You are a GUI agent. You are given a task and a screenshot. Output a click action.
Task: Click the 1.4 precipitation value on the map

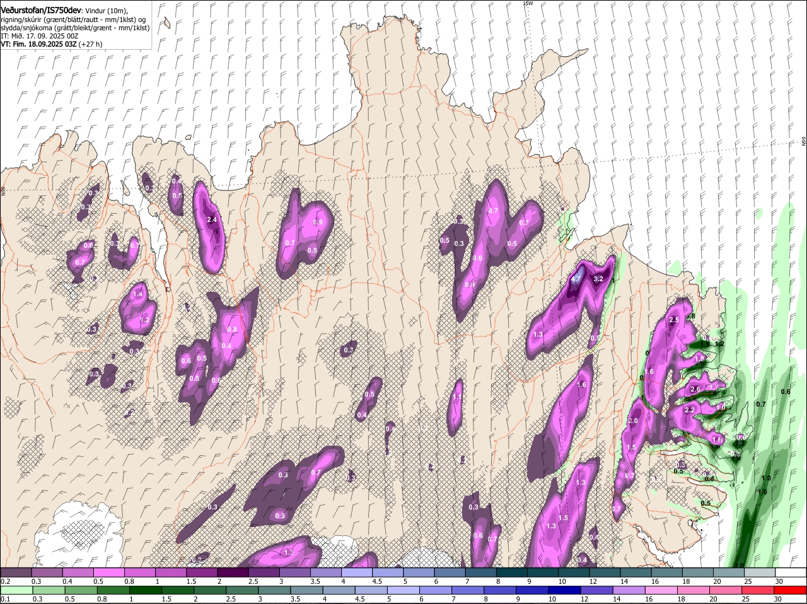[x=138, y=294]
